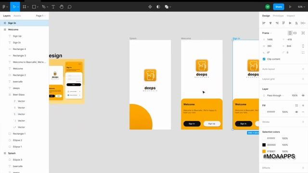Select landscape frame orientation
The image size is (308, 173).
[x=295, y=33]
